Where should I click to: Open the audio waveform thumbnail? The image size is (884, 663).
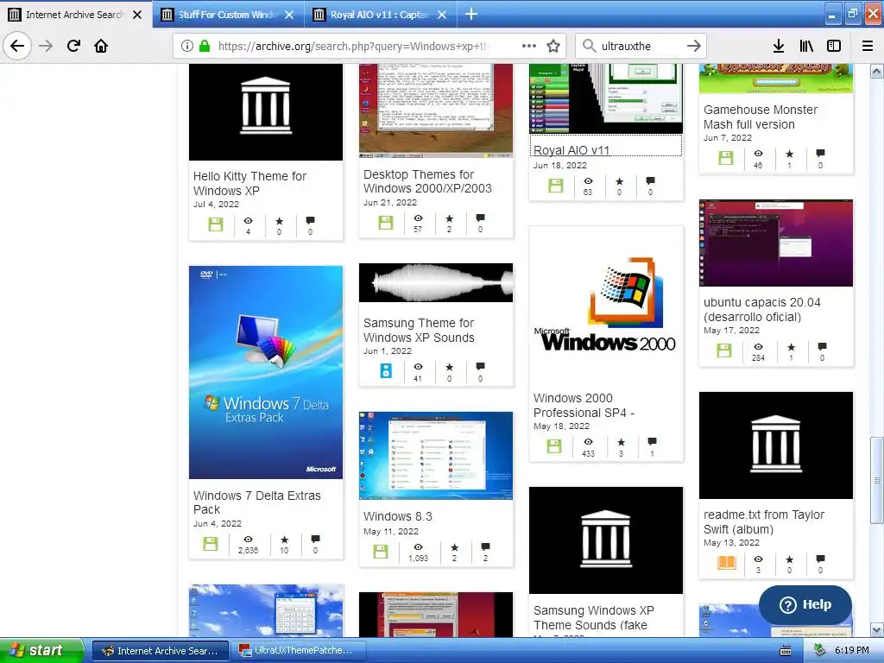point(436,282)
